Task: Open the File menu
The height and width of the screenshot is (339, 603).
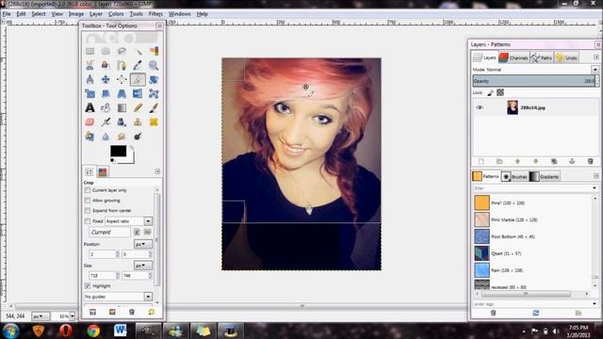Action: coord(7,14)
